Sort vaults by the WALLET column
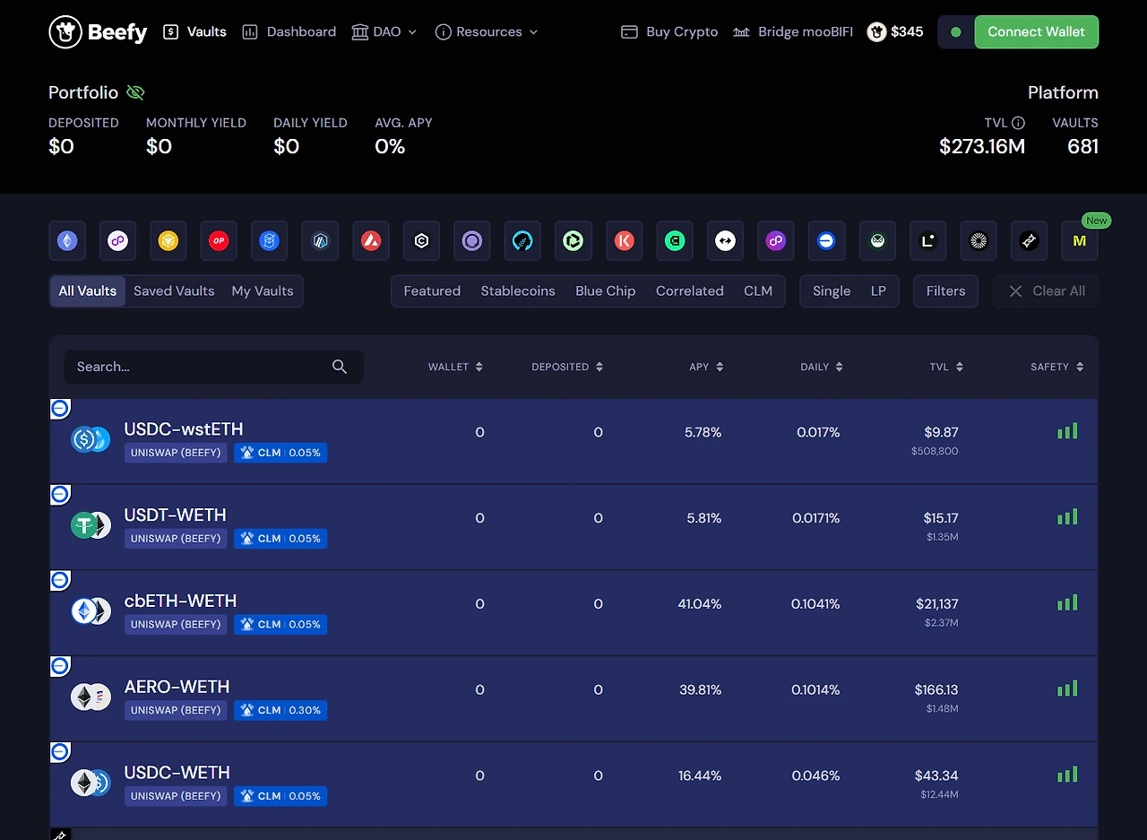 (455, 367)
